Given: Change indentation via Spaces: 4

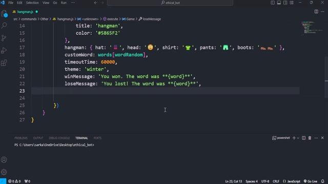Looking at the screenshot, I should coord(252,181).
